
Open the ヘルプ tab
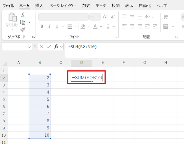(x=162, y=6)
